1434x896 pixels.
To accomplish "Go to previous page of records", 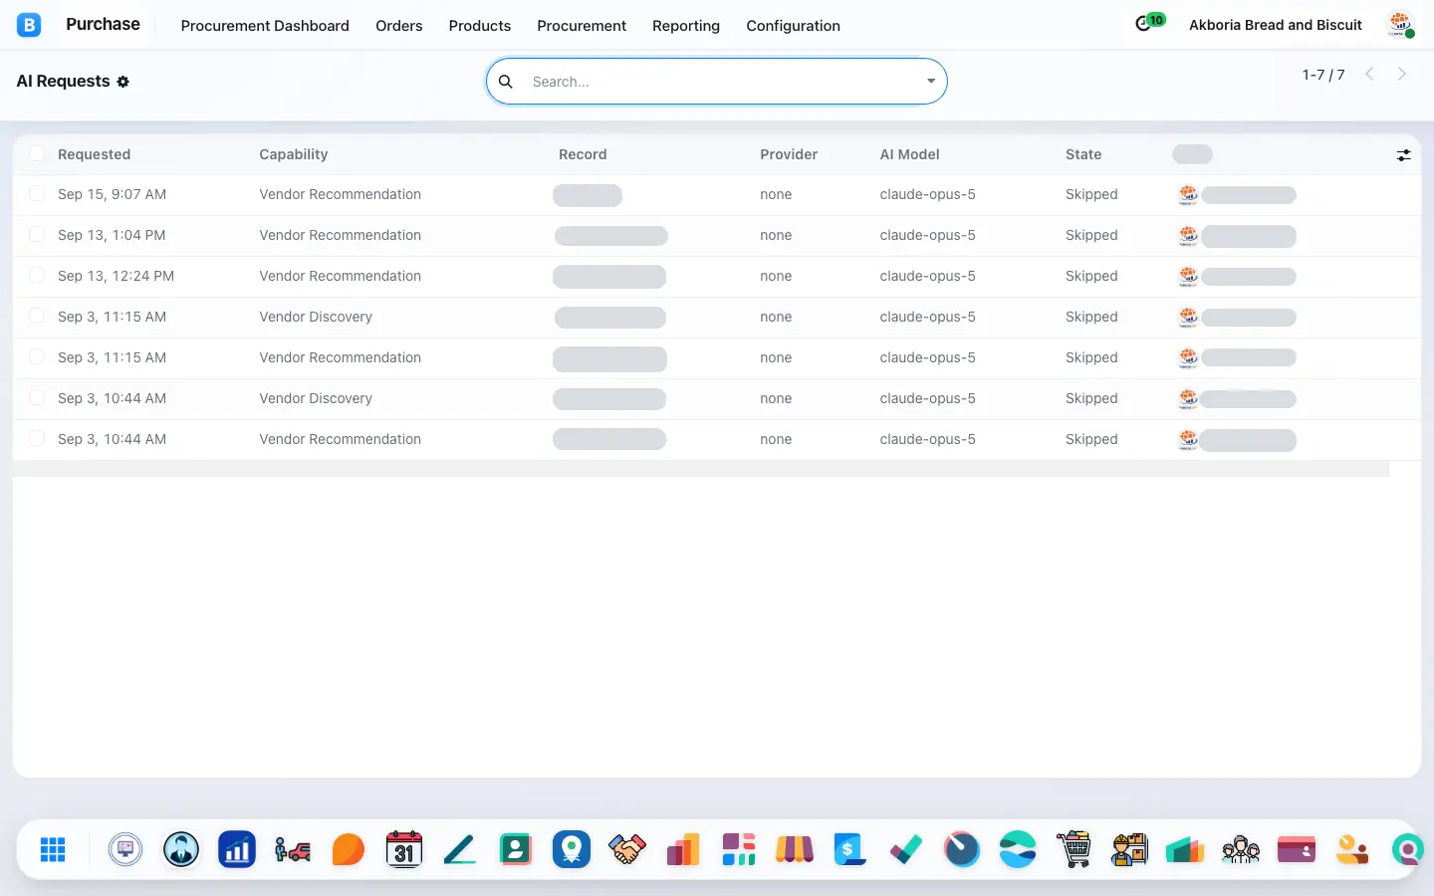I will 1370,74.
